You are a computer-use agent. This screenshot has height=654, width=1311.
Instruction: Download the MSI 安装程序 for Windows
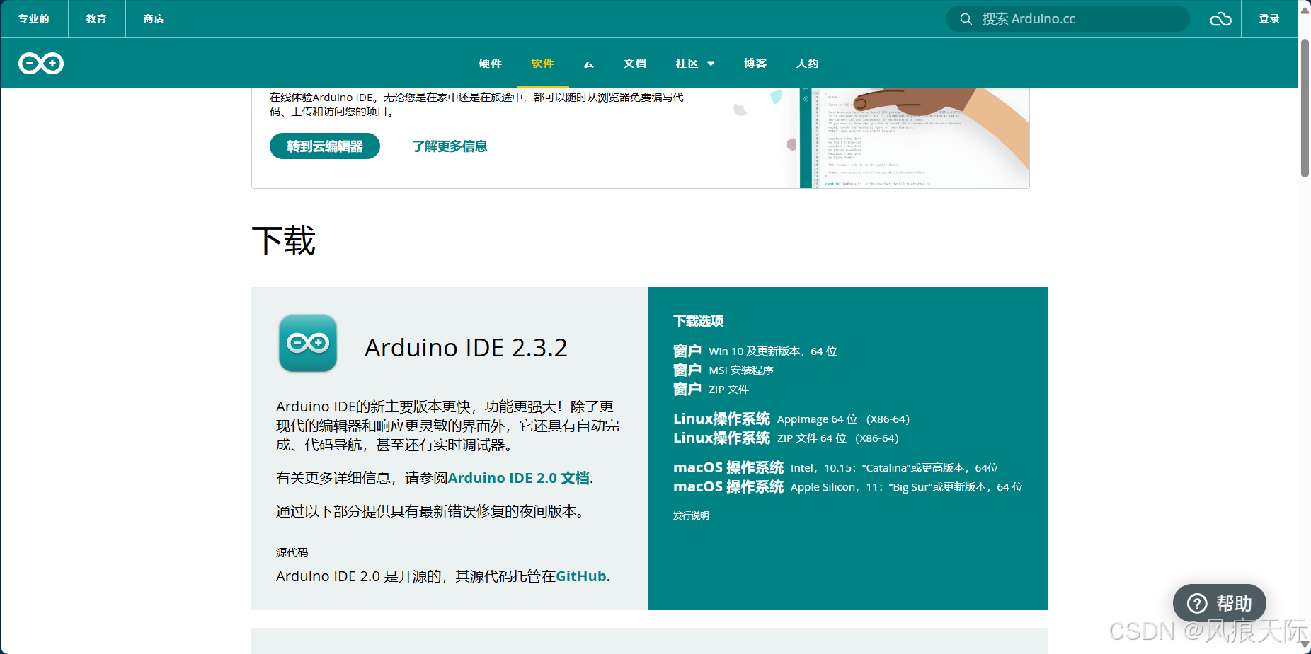click(723, 370)
